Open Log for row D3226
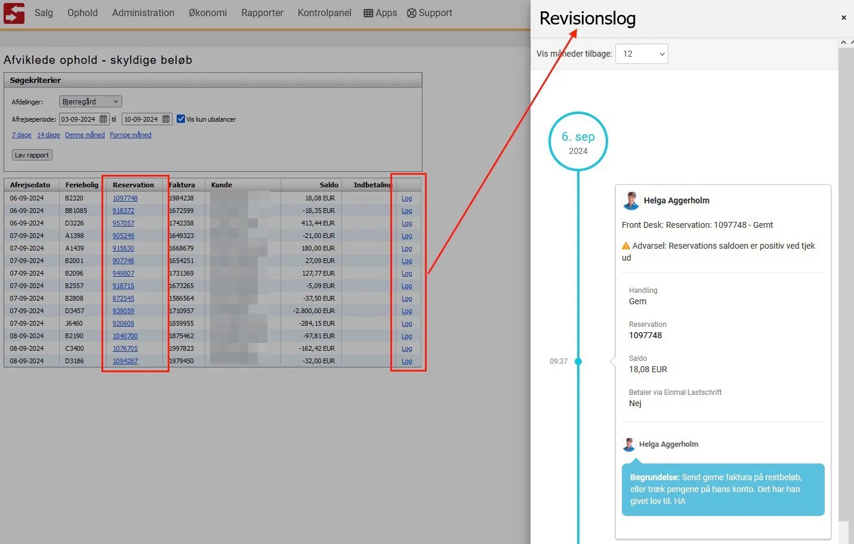Image resolution: width=854 pixels, height=544 pixels. pyautogui.click(x=407, y=224)
